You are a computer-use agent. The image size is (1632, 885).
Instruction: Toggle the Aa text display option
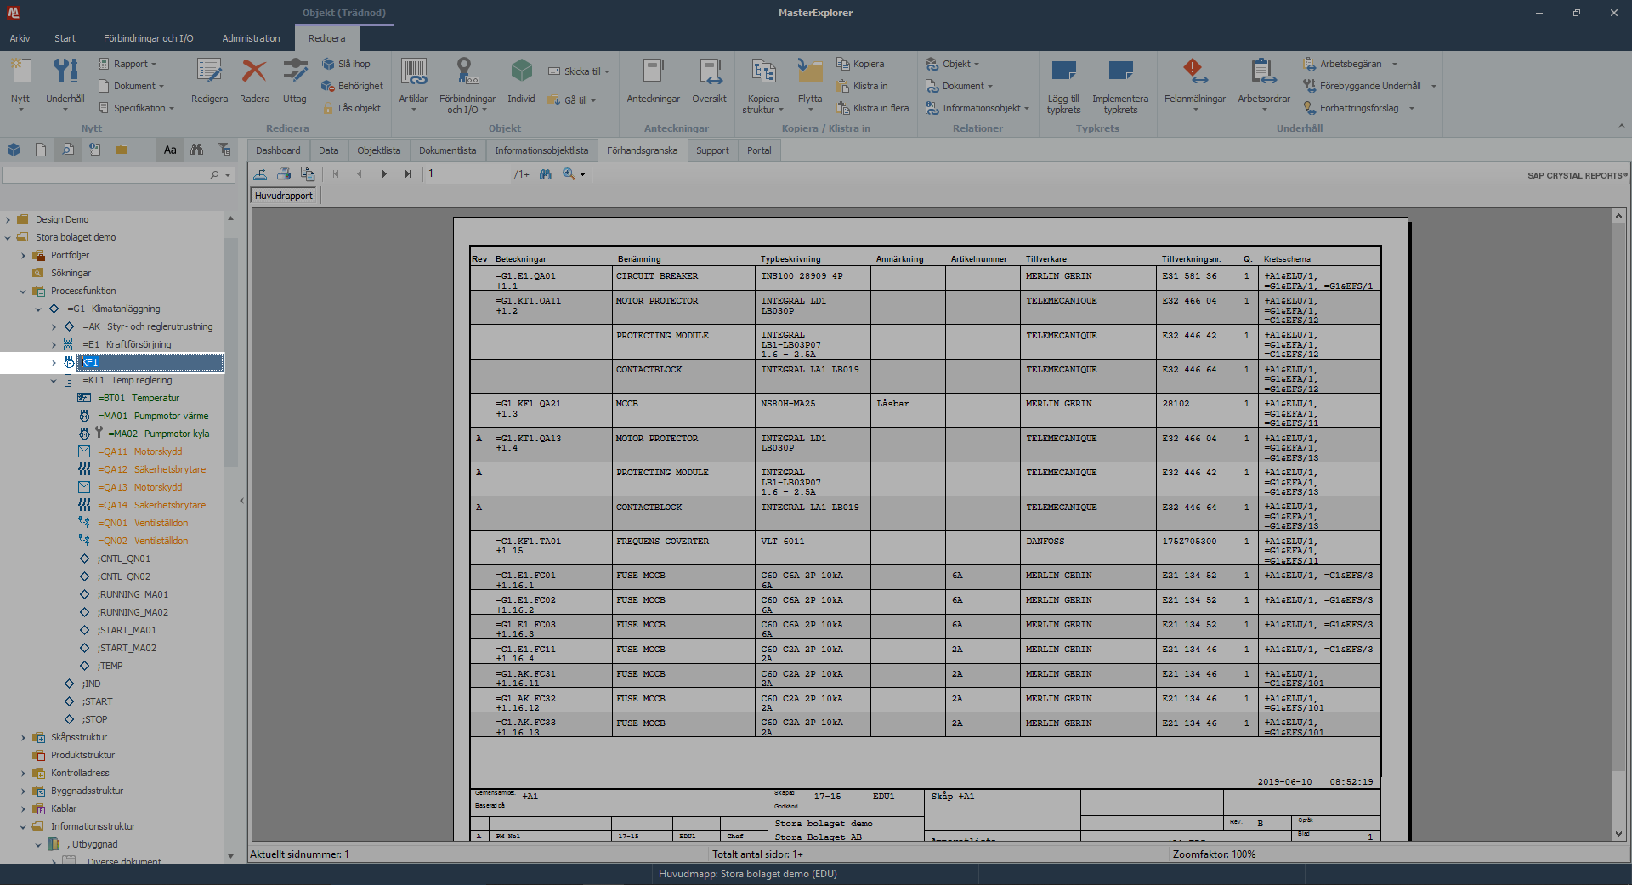tap(170, 150)
